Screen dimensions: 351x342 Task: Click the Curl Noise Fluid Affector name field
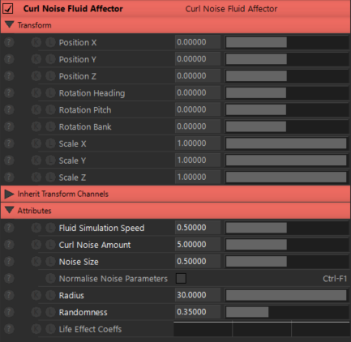coord(231,9)
